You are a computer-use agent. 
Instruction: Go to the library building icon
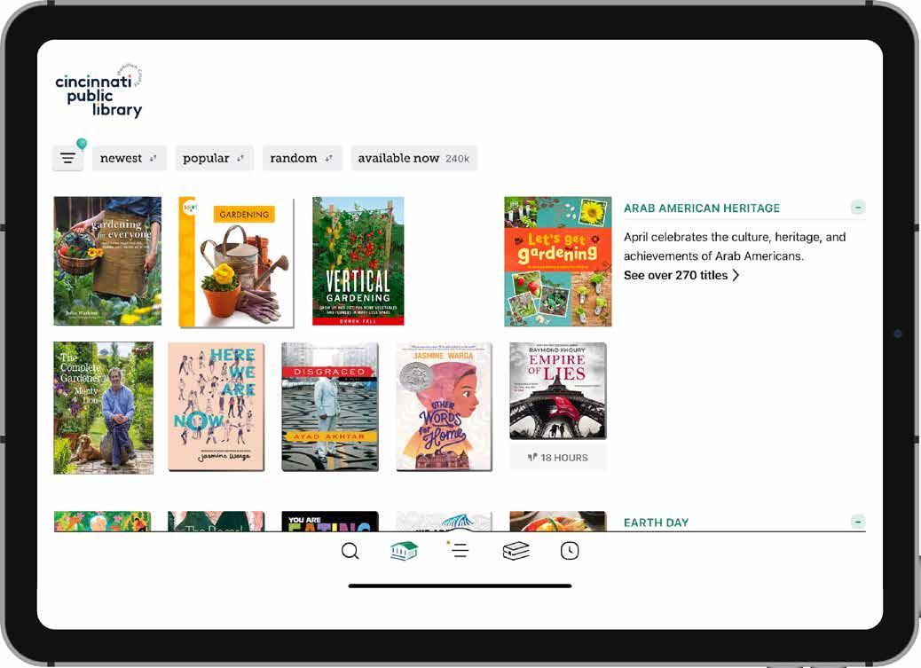tap(404, 551)
